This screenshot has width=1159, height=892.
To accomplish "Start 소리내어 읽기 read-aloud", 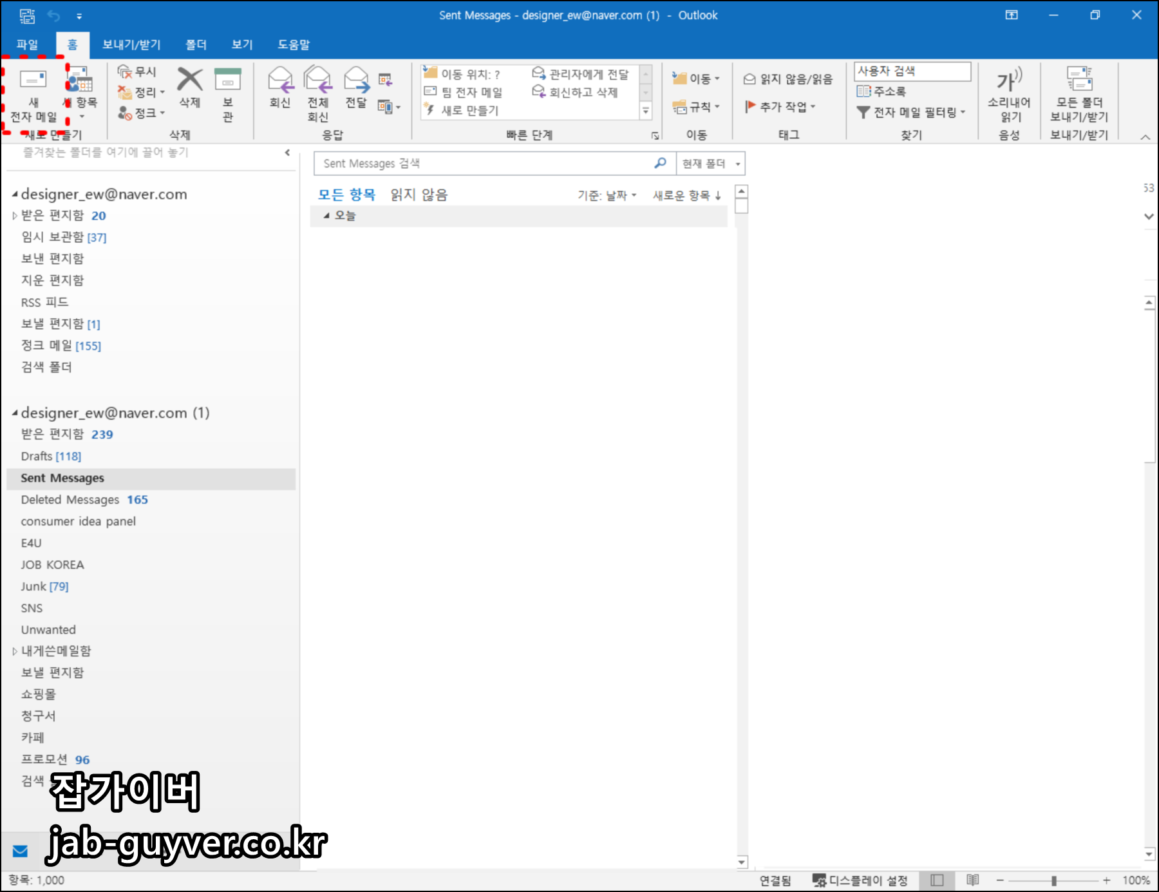I will click(1008, 93).
